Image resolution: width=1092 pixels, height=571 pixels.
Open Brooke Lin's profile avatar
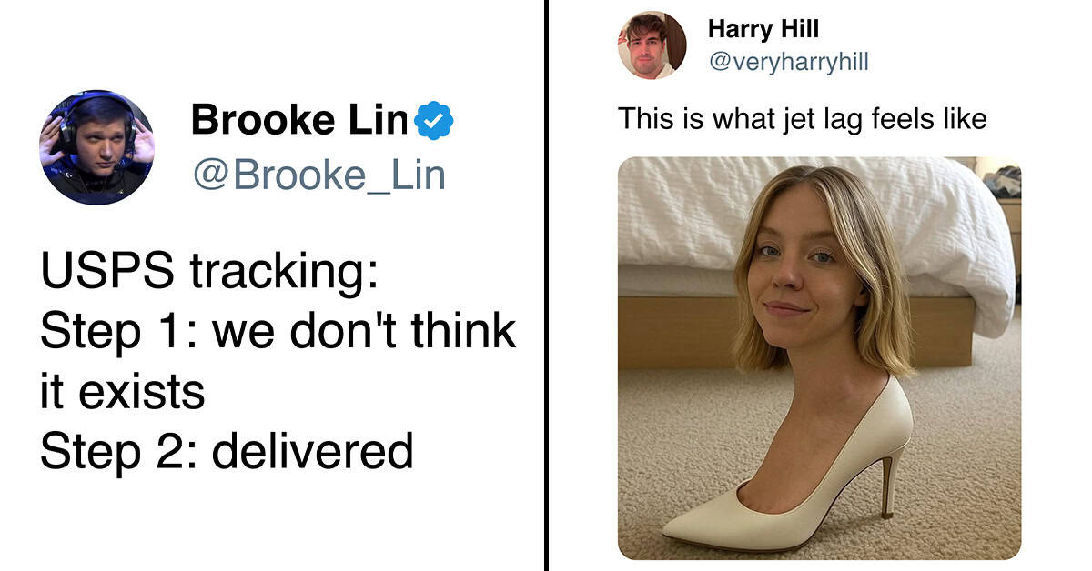[x=96, y=146]
